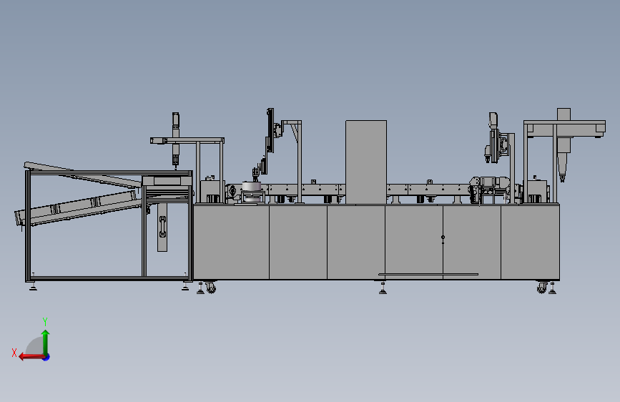Screen dimensions: 620x402
Task: Select the leftmost leveling foot of feeder frame
Action: [33, 286]
